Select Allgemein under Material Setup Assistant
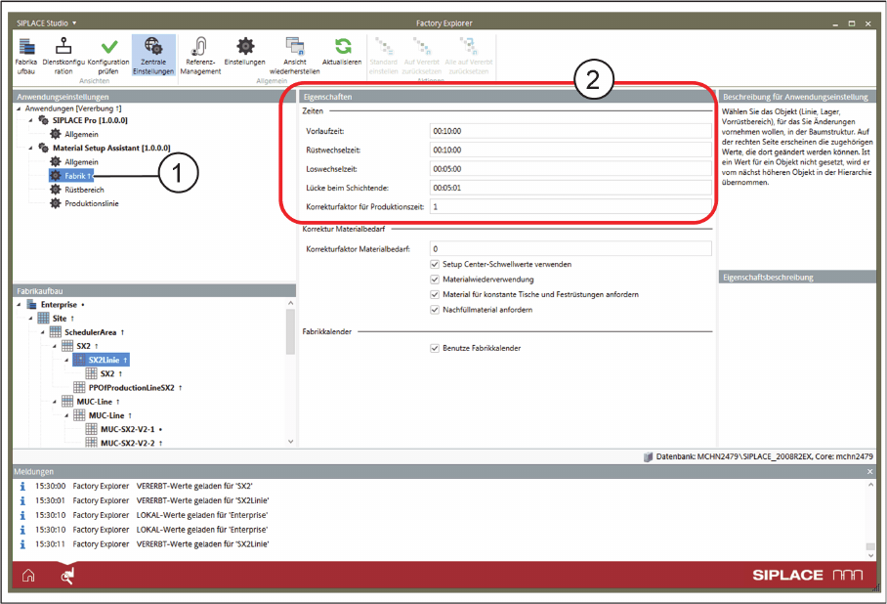The width and height of the screenshot is (887, 604). (x=81, y=162)
